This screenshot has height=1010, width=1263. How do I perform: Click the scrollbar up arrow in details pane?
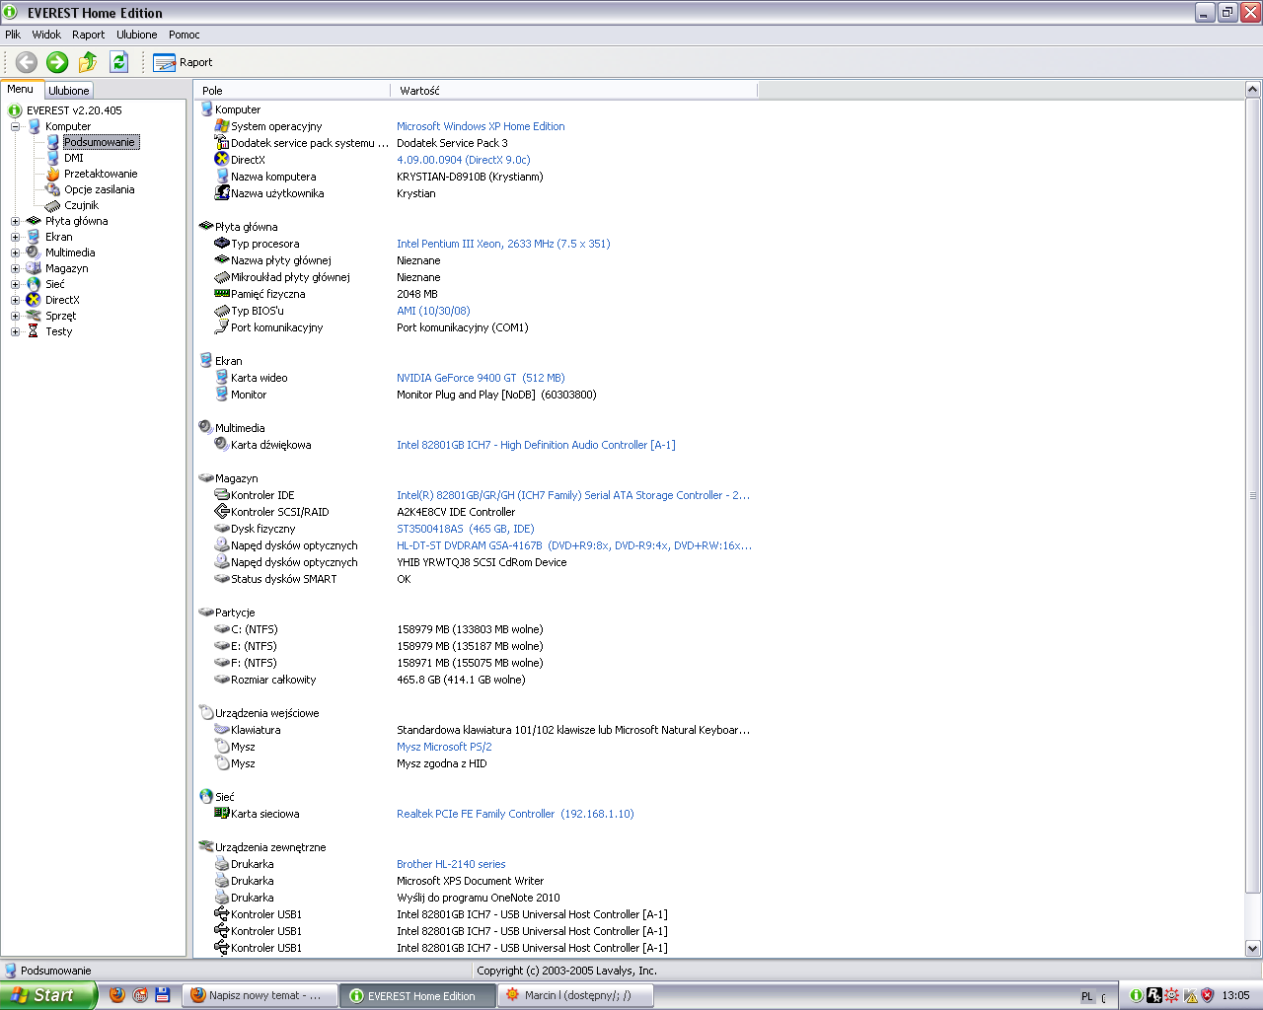click(x=1253, y=90)
